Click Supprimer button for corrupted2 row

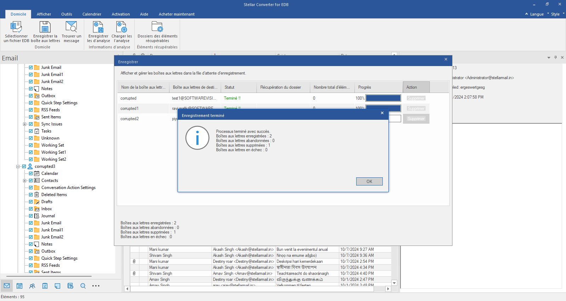[x=416, y=119]
